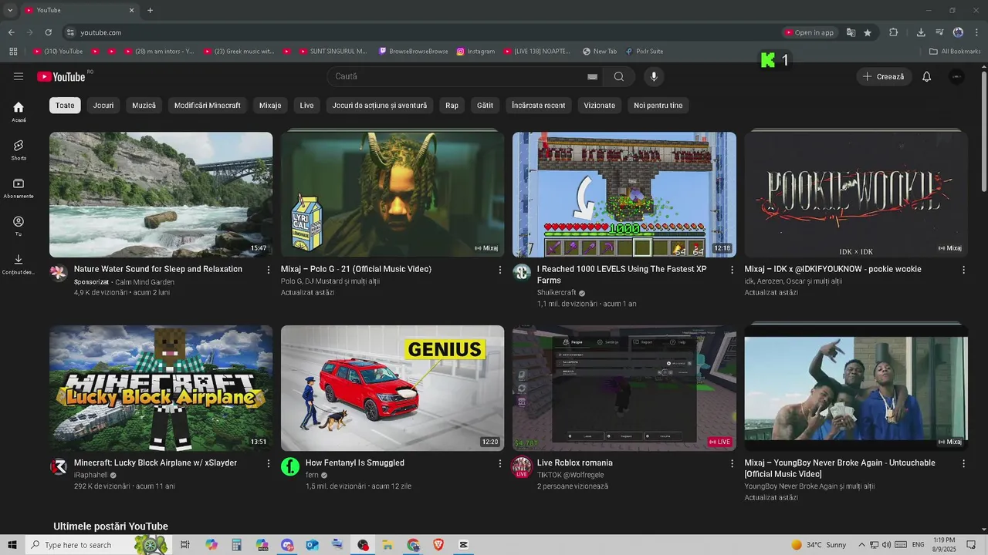Select the Modificări Minecraft chip
Viewport: 988px width, 555px height.
pos(207,106)
